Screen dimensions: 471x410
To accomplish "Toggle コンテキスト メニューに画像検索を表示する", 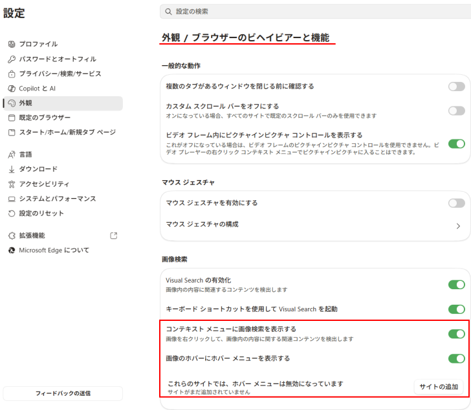I will (457, 334).
